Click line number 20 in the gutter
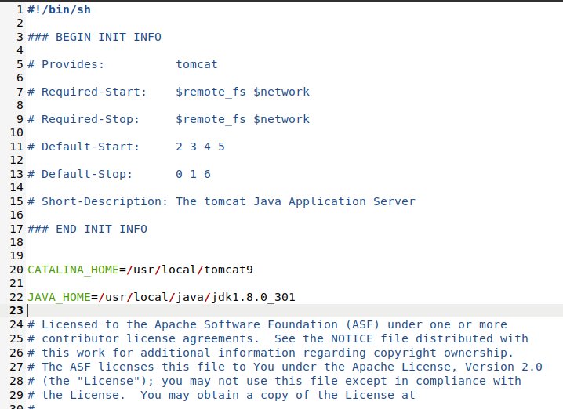Image resolution: width=563 pixels, height=409 pixels. (x=16, y=270)
